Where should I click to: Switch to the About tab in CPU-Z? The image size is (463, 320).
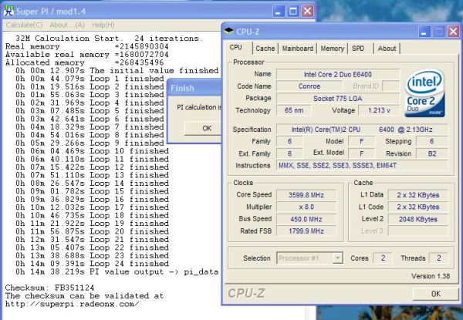pos(387,49)
